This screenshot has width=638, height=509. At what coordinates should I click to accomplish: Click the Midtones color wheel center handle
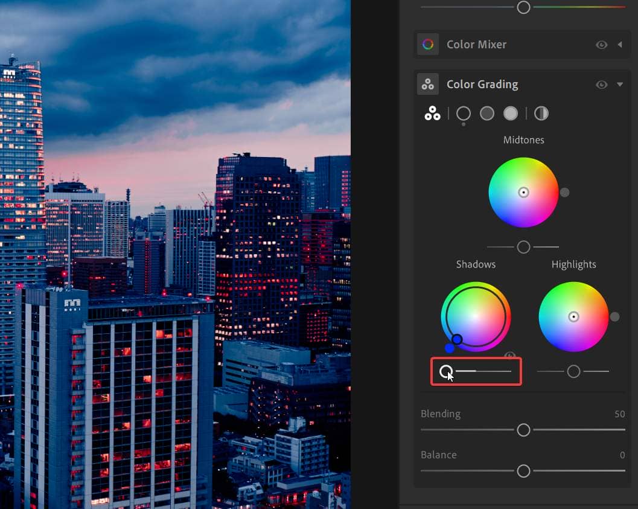point(524,193)
